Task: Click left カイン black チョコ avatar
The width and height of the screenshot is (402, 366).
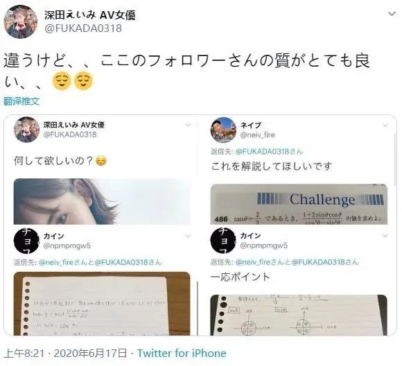Action: tap(26, 241)
